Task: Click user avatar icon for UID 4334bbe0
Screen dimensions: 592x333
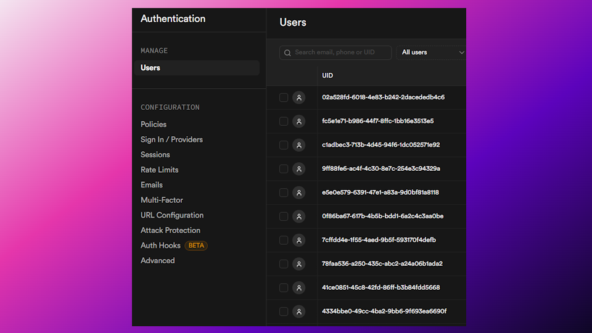Action: coord(298,312)
